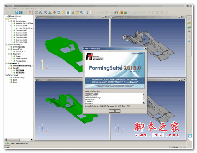Screen dimensions: 197x153
Task: Select Geometry Set 7 in the tree
Action: click(x=21, y=42)
